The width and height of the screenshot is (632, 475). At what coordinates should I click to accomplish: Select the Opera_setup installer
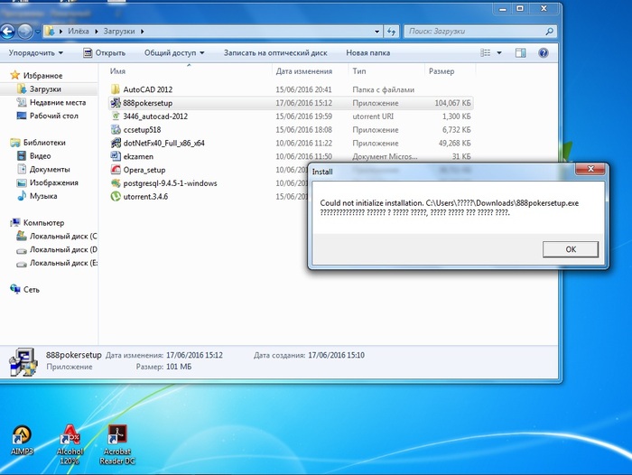point(144,170)
